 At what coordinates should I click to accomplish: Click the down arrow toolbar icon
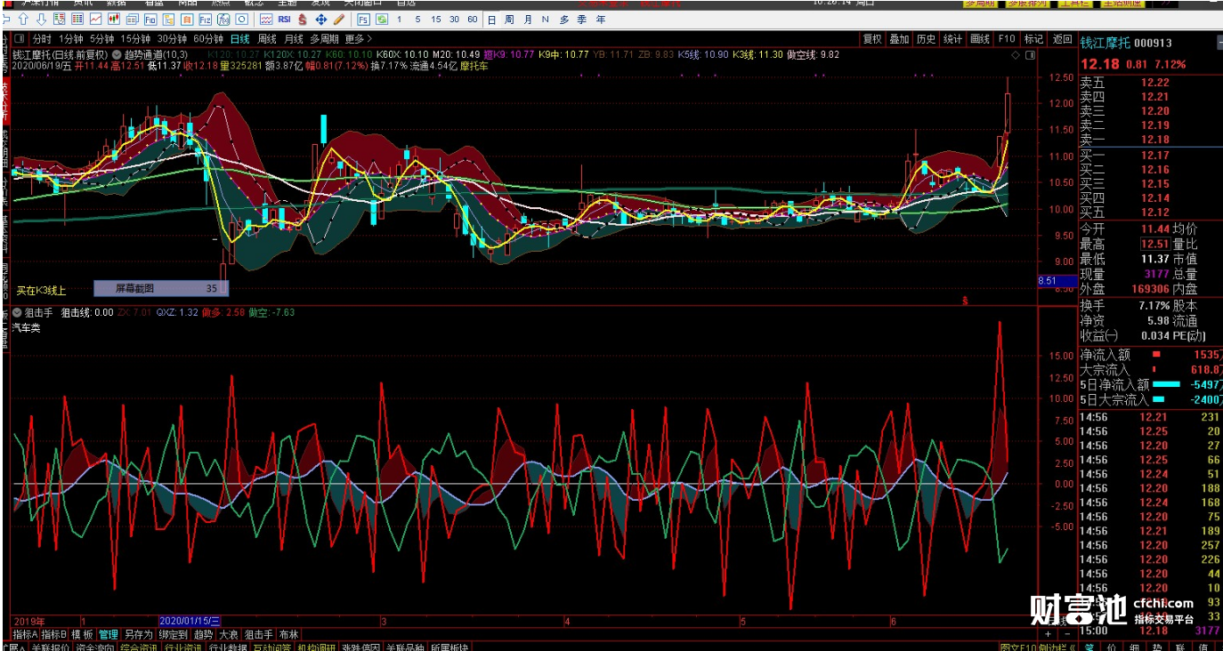(x=41, y=19)
